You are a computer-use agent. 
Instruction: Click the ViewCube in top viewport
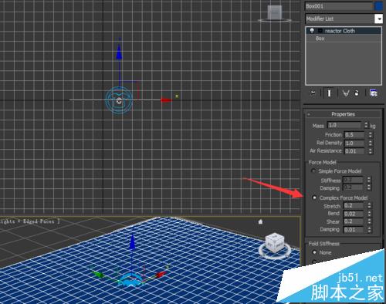point(275,13)
